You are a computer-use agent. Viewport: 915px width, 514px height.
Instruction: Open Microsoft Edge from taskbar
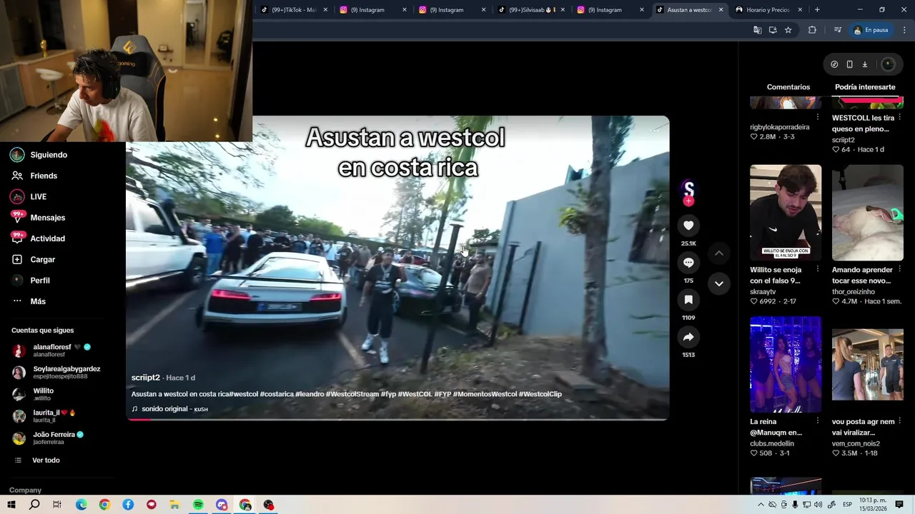pyautogui.click(x=81, y=505)
